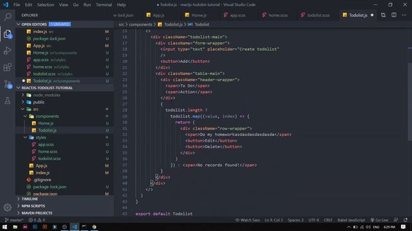Screen dimensions: 412x231
Task: Click Todolist symbol in the breadcrumb
Action: click(x=201, y=24)
